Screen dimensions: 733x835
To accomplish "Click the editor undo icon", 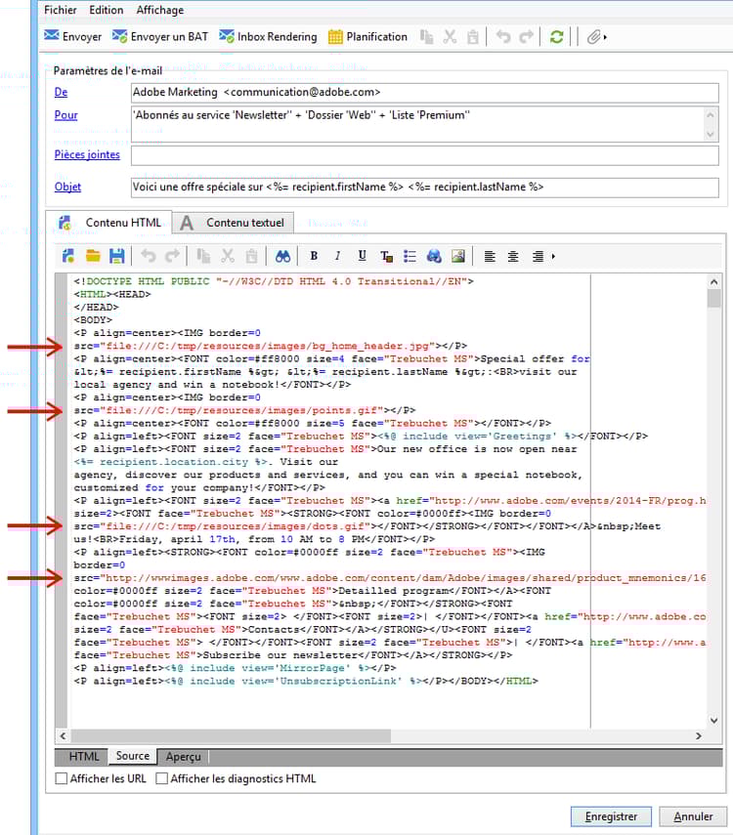I will click(149, 256).
